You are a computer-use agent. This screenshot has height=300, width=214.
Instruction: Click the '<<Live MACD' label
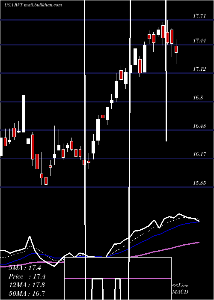tap(180, 289)
